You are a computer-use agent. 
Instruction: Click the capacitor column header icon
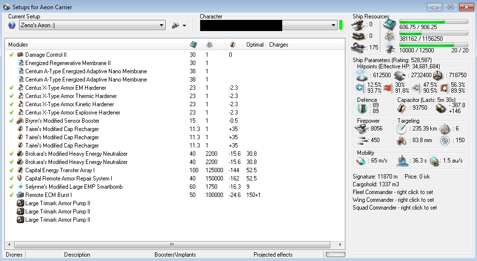pyautogui.click(x=233, y=45)
